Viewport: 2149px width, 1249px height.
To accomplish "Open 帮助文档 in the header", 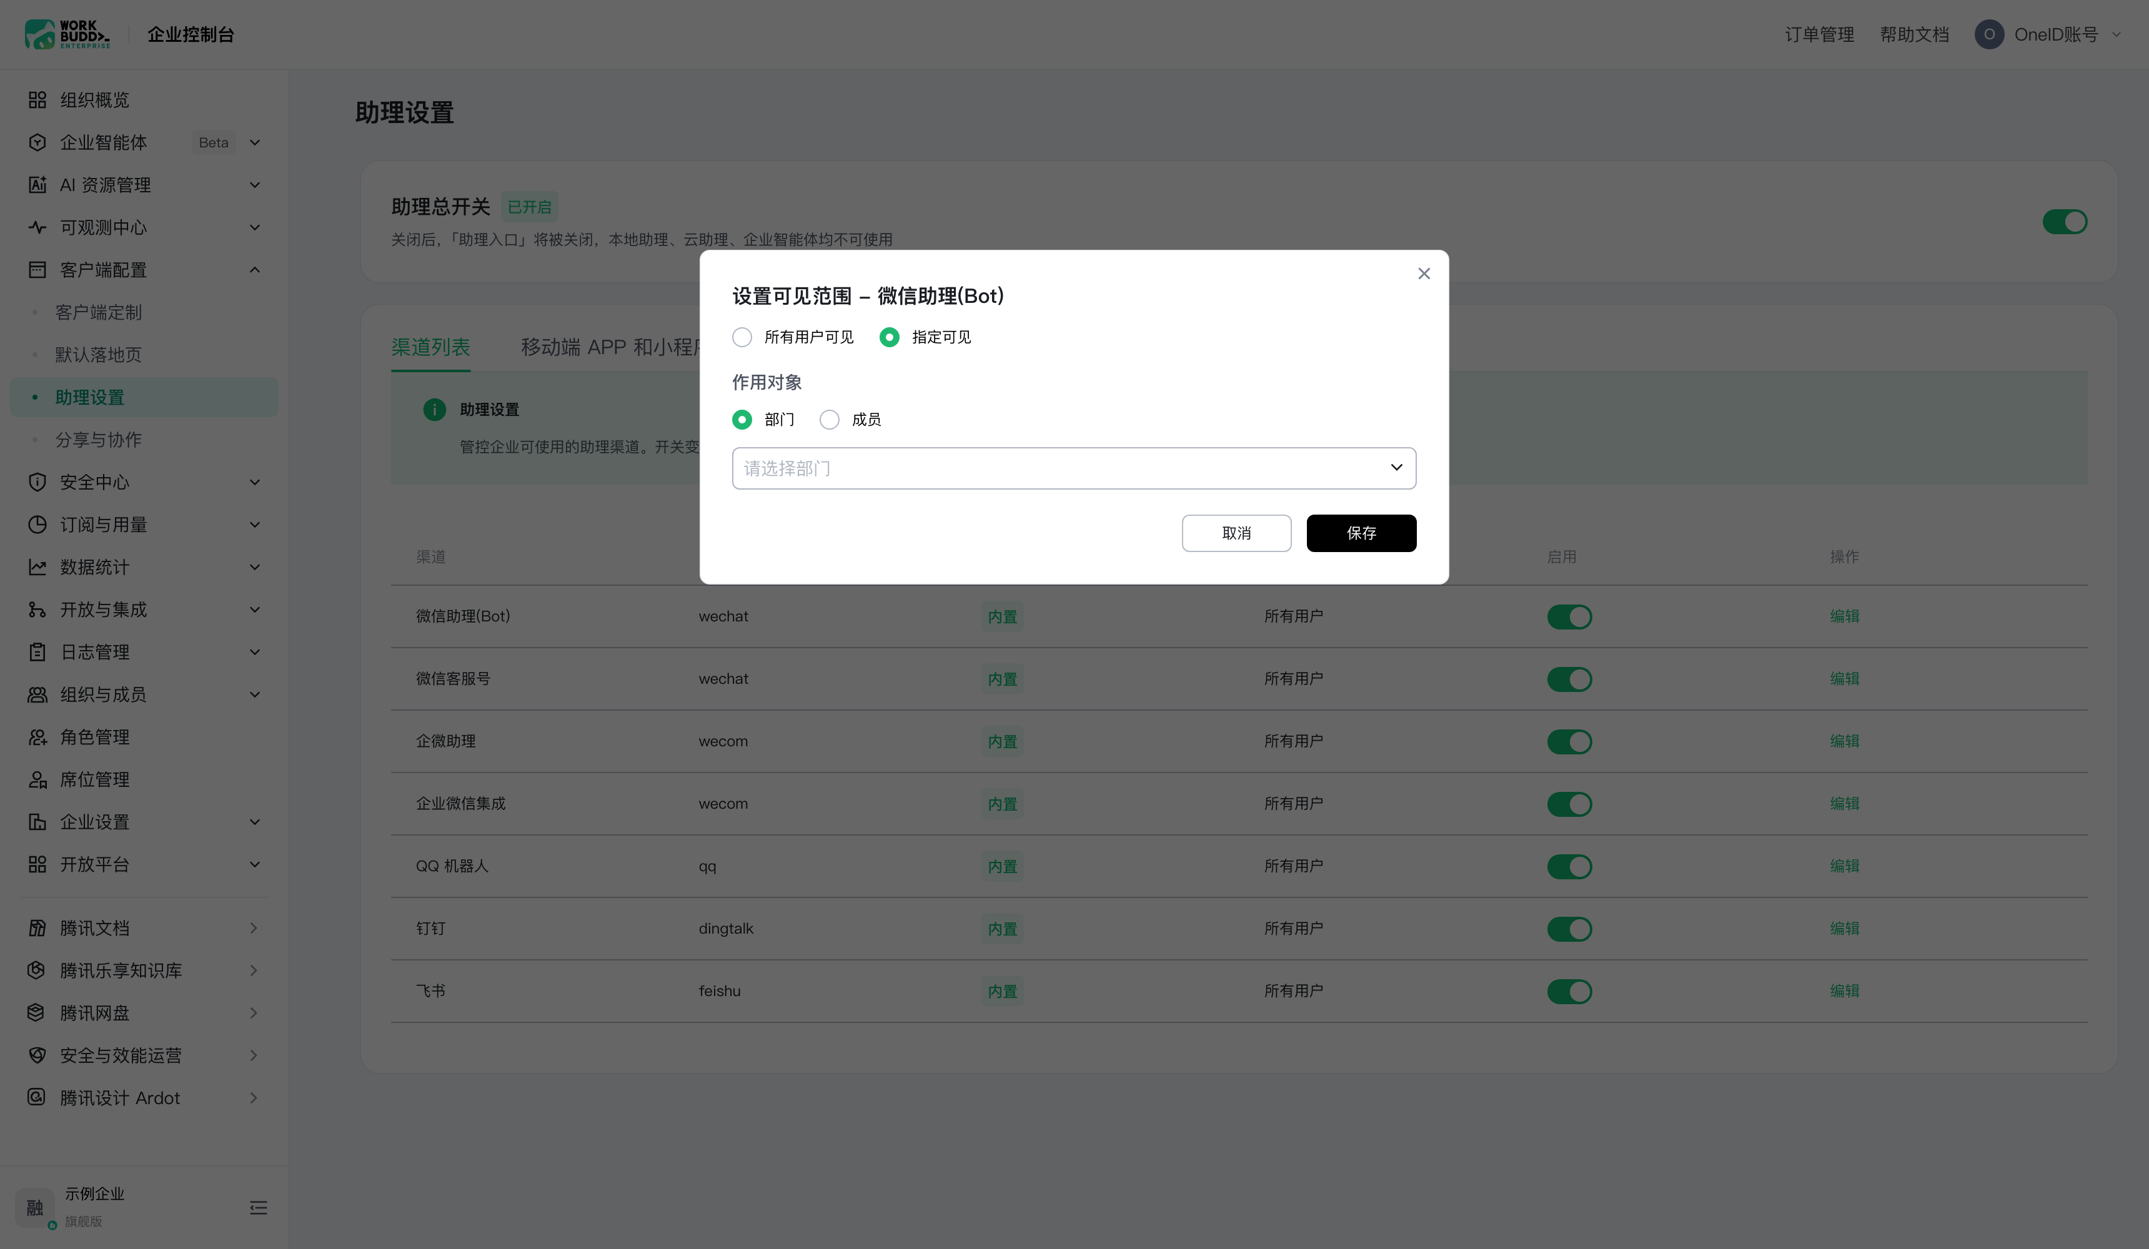I will pos(1915,34).
